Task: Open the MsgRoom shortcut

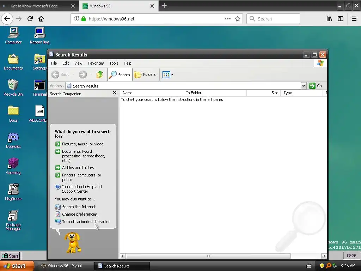Action: [x=13, y=192]
